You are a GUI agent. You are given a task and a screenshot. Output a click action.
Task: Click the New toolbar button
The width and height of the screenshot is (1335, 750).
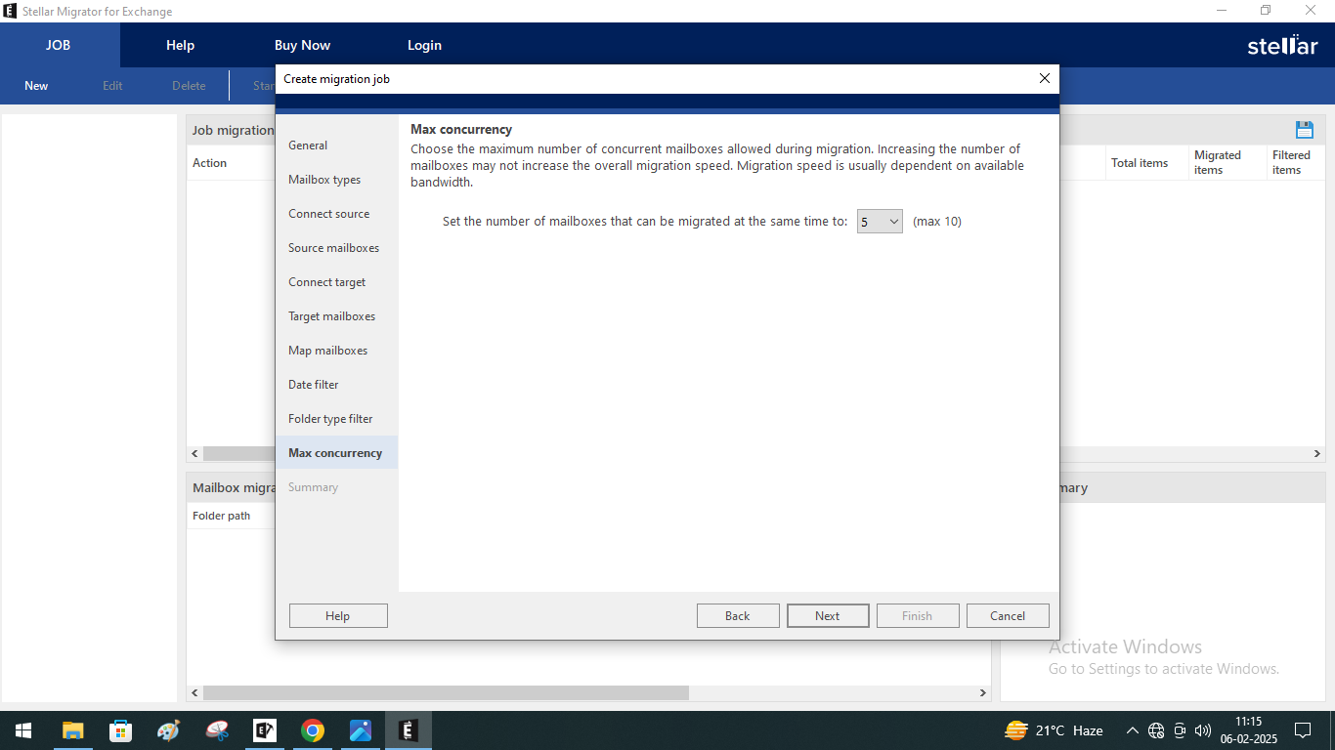[x=36, y=86]
